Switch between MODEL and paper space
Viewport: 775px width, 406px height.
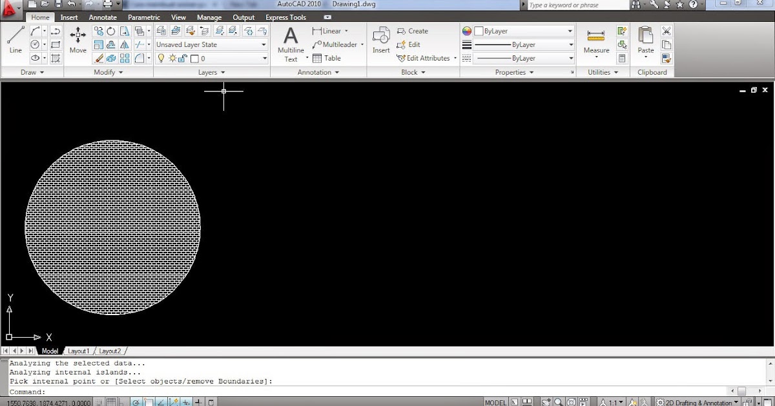coord(495,401)
